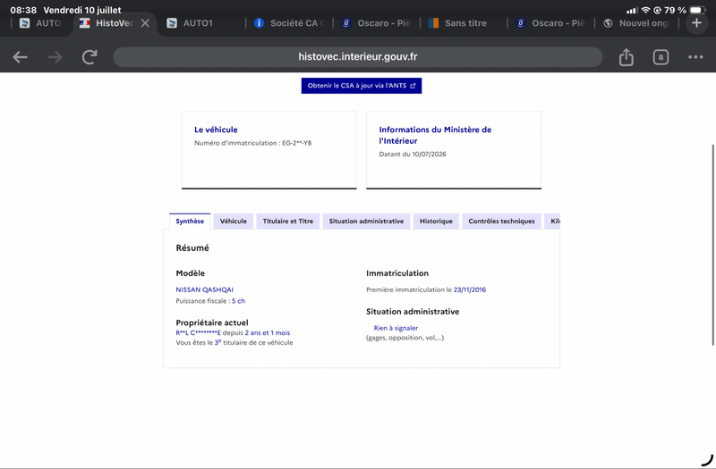Click the battery indicator in status bar
Image resolution: width=716 pixels, height=469 pixels.
pyautogui.click(x=697, y=10)
